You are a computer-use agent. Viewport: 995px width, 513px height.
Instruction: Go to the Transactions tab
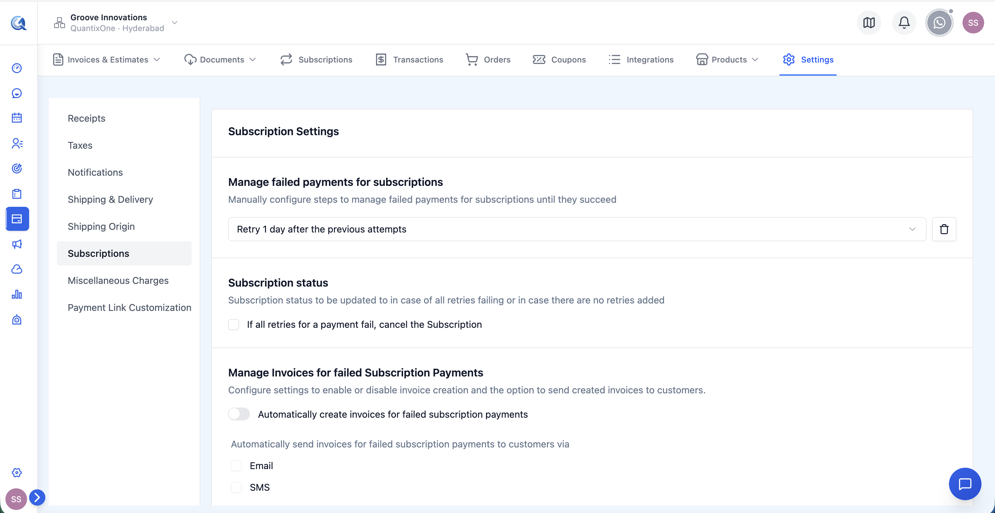coord(410,59)
